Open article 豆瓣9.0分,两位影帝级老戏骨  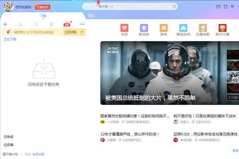pos(205,134)
